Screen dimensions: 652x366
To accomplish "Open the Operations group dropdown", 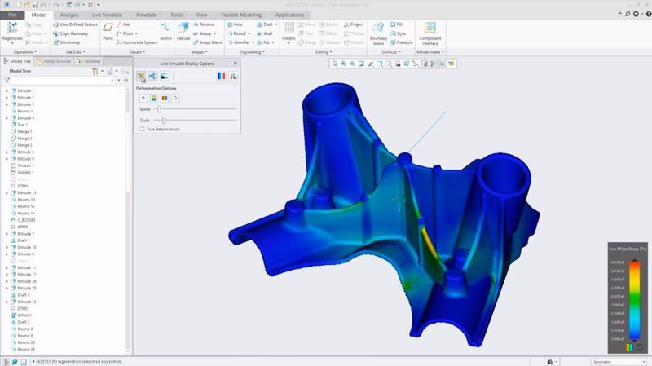I will coord(25,52).
